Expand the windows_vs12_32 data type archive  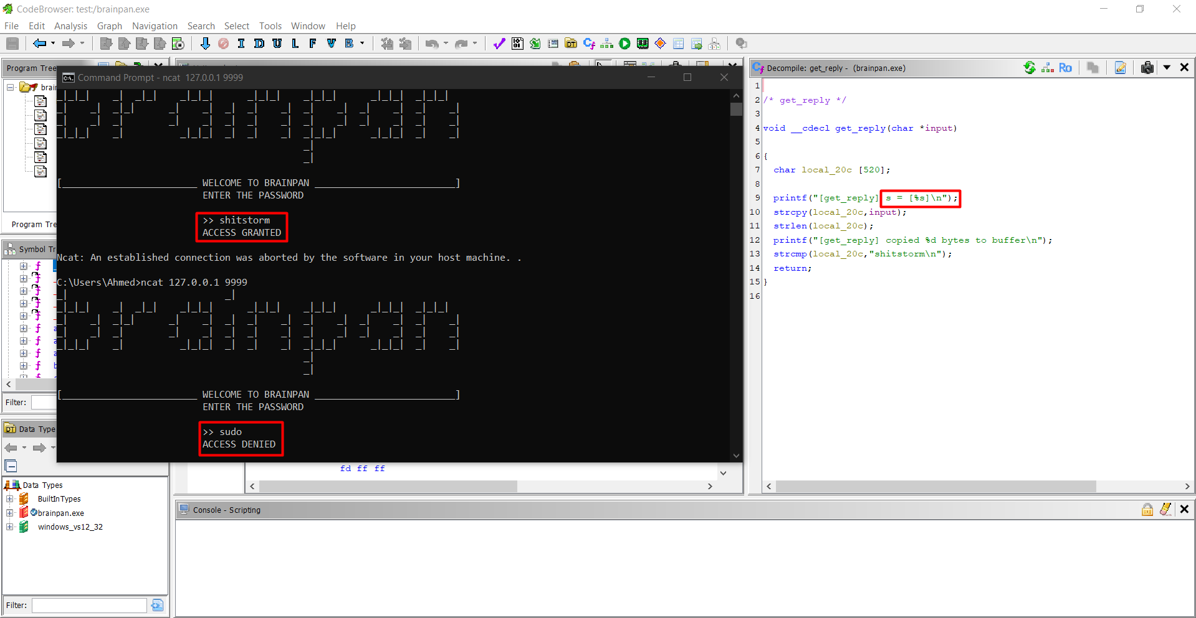(9, 527)
